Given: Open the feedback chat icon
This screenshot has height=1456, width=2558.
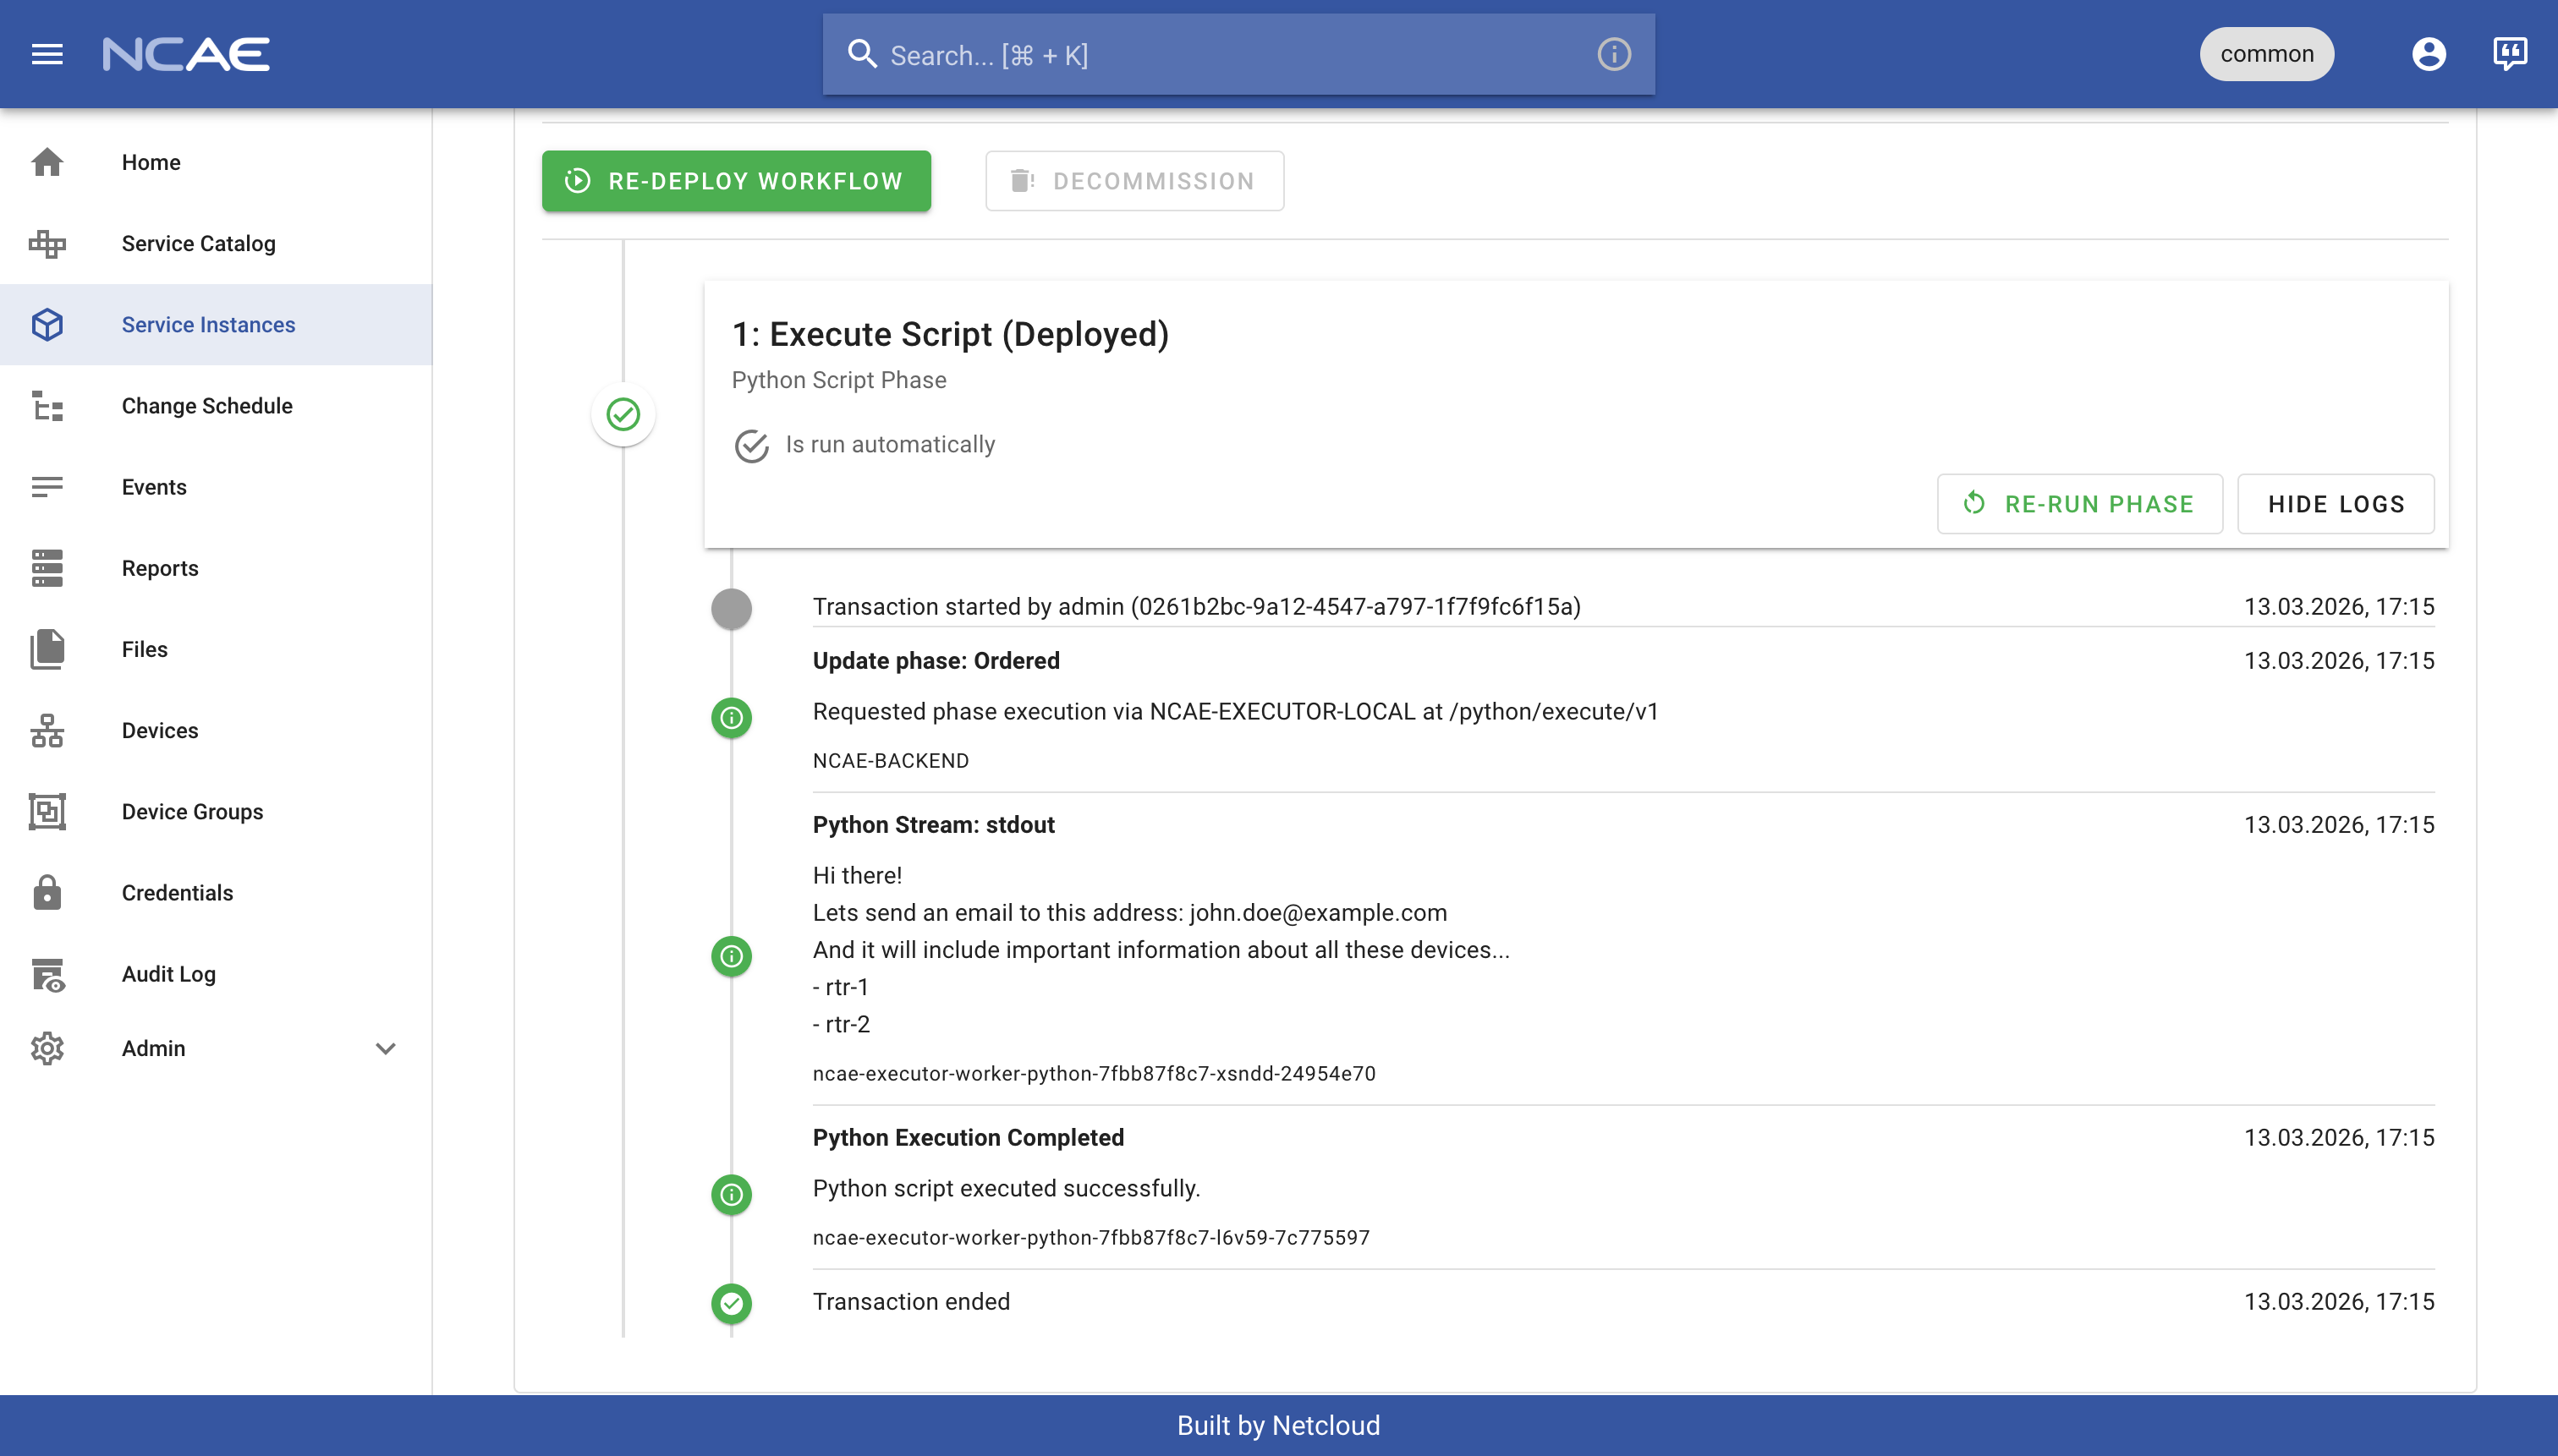Looking at the screenshot, I should (x=2510, y=54).
